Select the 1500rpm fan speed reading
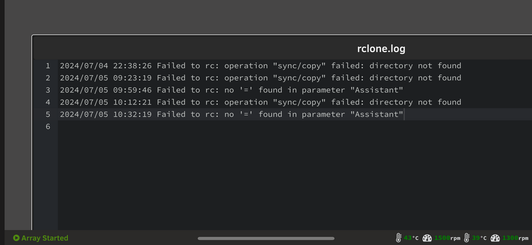 [x=447, y=238]
